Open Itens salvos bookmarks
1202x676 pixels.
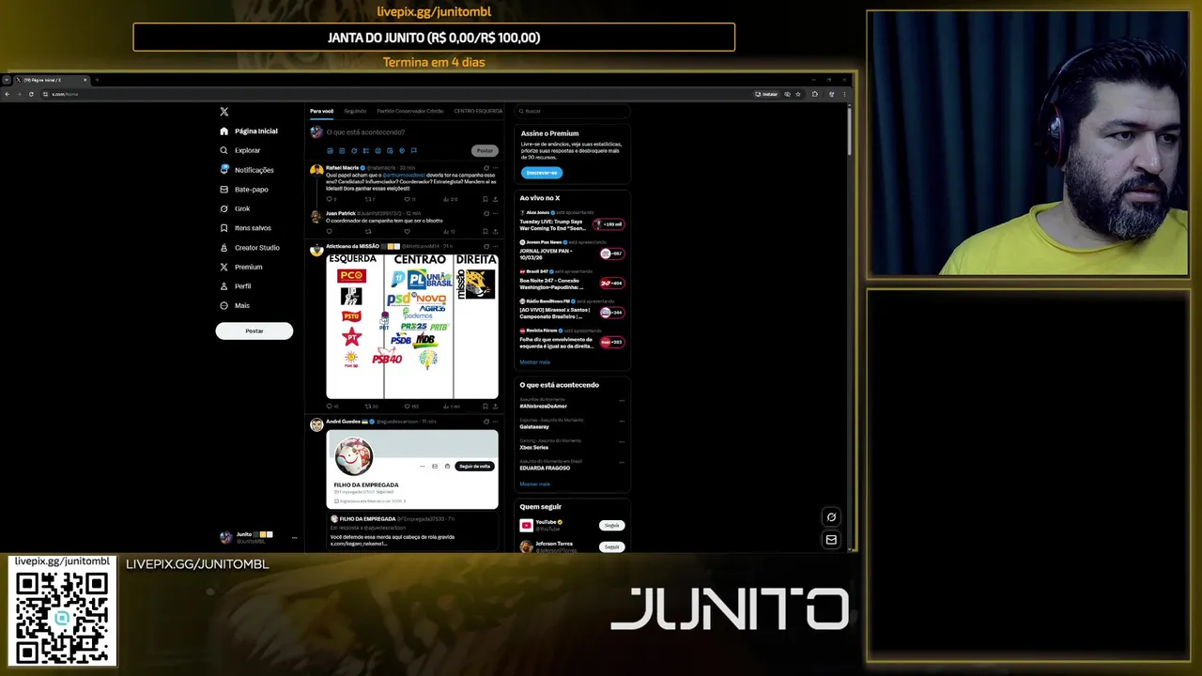tap(246, 228)
